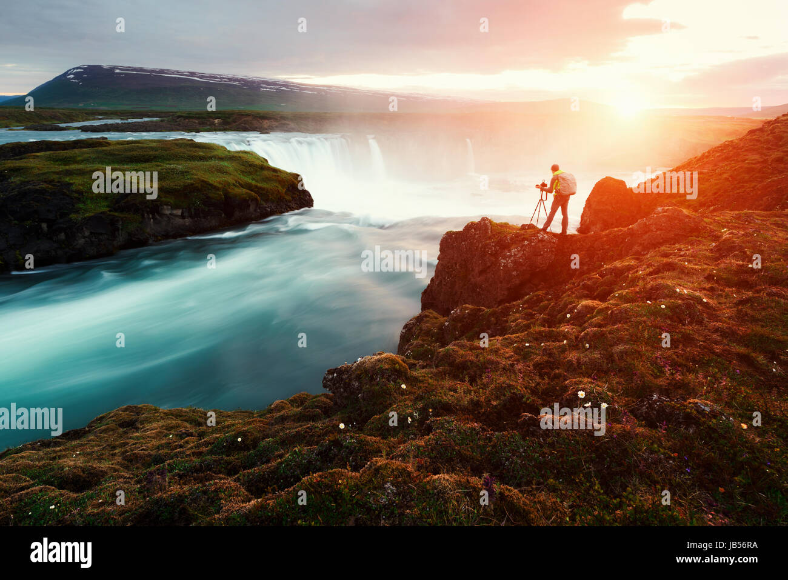Click the alamy logo in bottom bar
Screen dimensions: 788x580
point(61,553)
